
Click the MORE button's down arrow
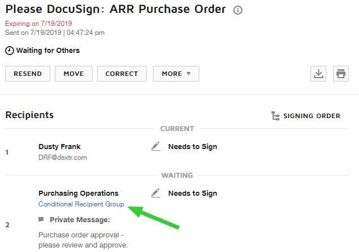click(x=189, y=74)
